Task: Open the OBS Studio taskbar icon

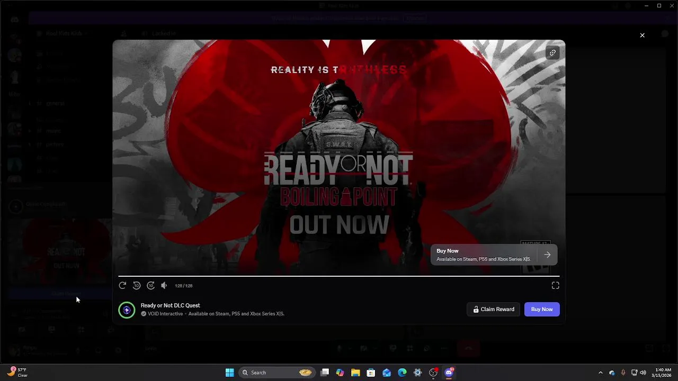Action: 433,373
